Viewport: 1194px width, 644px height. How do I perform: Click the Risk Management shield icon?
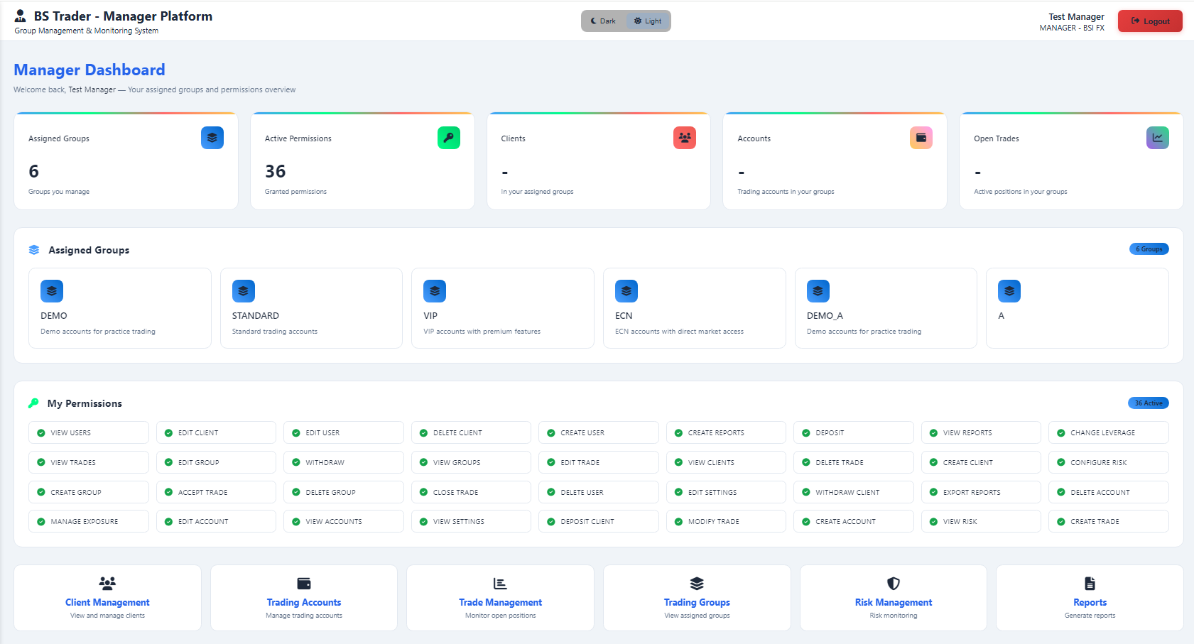click(894, 584)
